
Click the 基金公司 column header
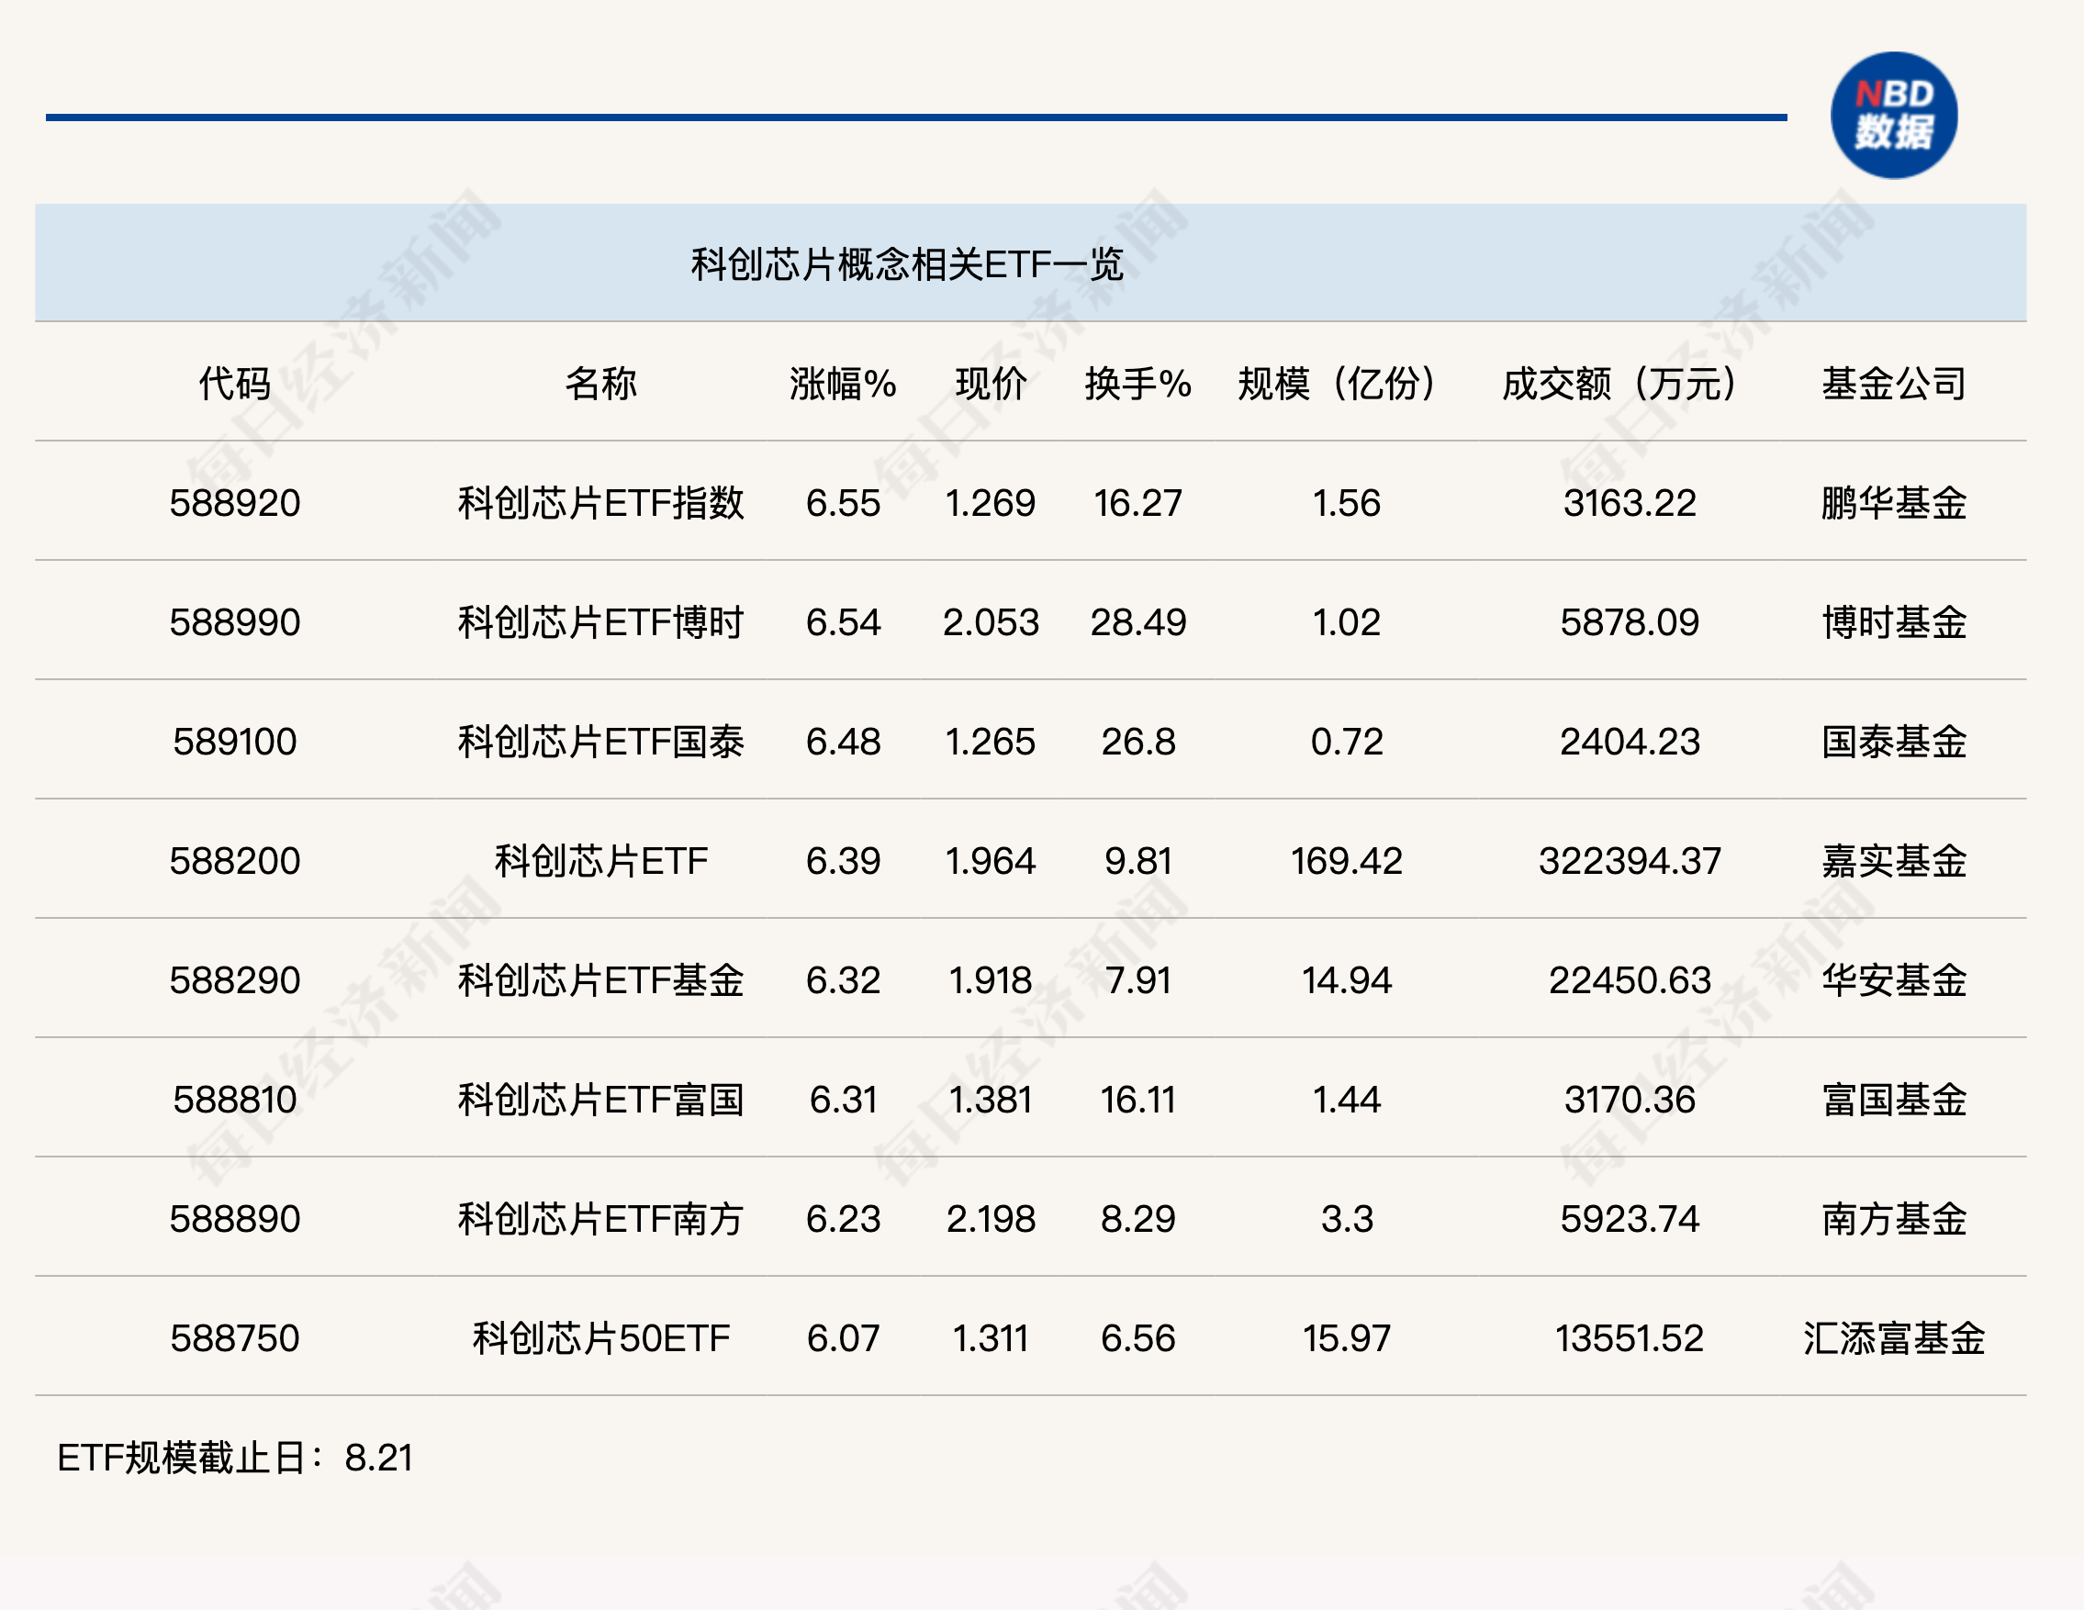coord(1893,384)
